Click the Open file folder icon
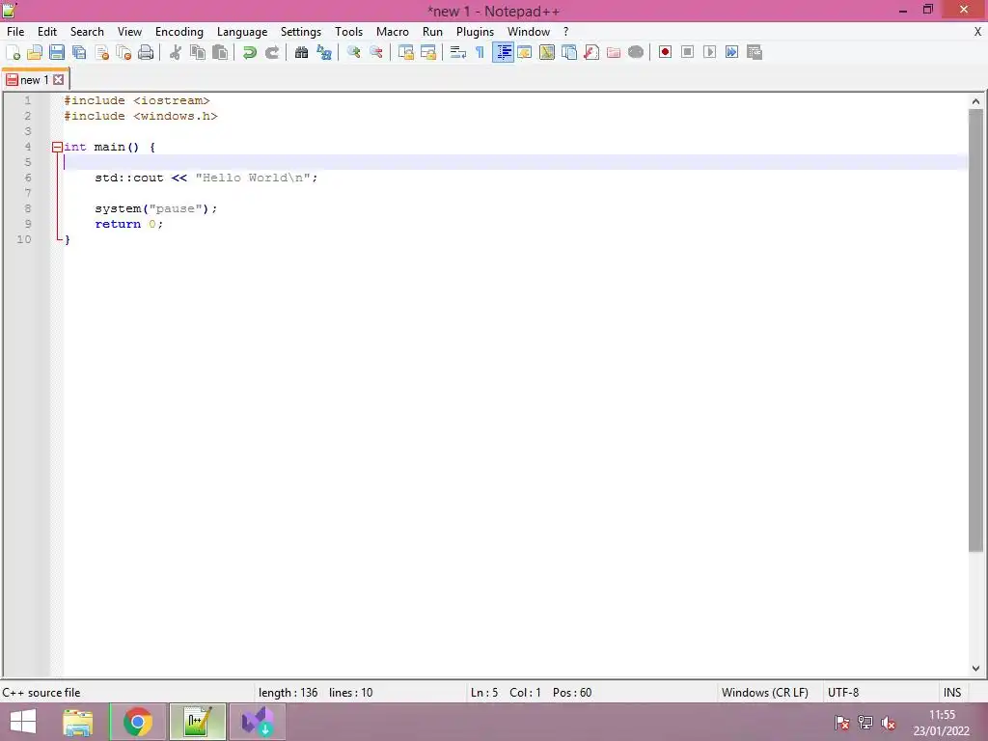The height and width of the screenshot is (741, 988). click(35, 52)
